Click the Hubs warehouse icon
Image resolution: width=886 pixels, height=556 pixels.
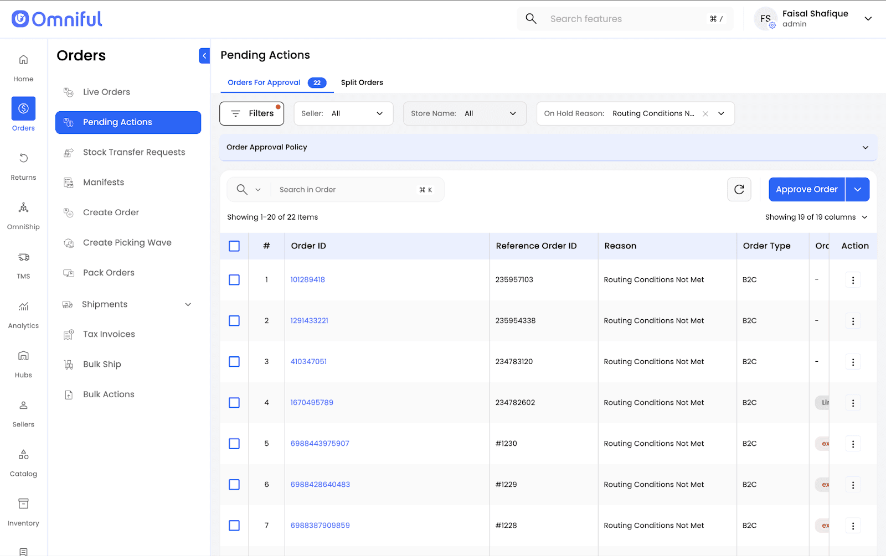point(23,356)
